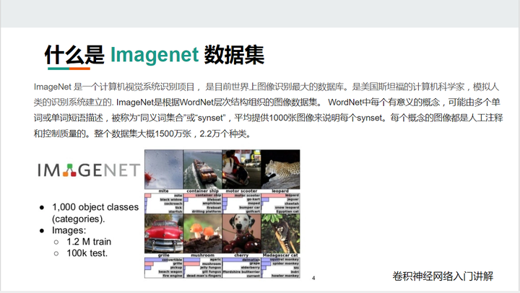
Task: Select the motor scooter thumbnail image
Action: 241,170
